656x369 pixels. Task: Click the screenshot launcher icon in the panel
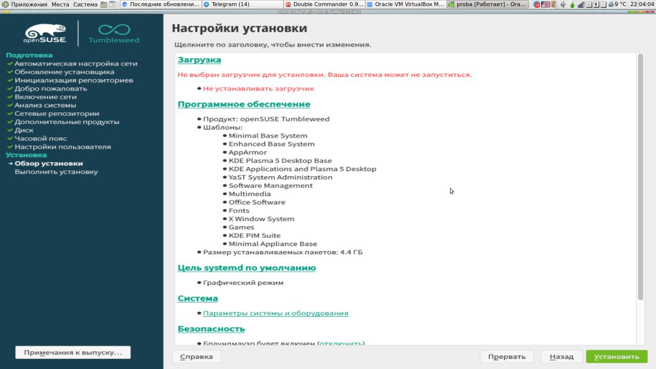pyautogui.click(x=104, y=4)
